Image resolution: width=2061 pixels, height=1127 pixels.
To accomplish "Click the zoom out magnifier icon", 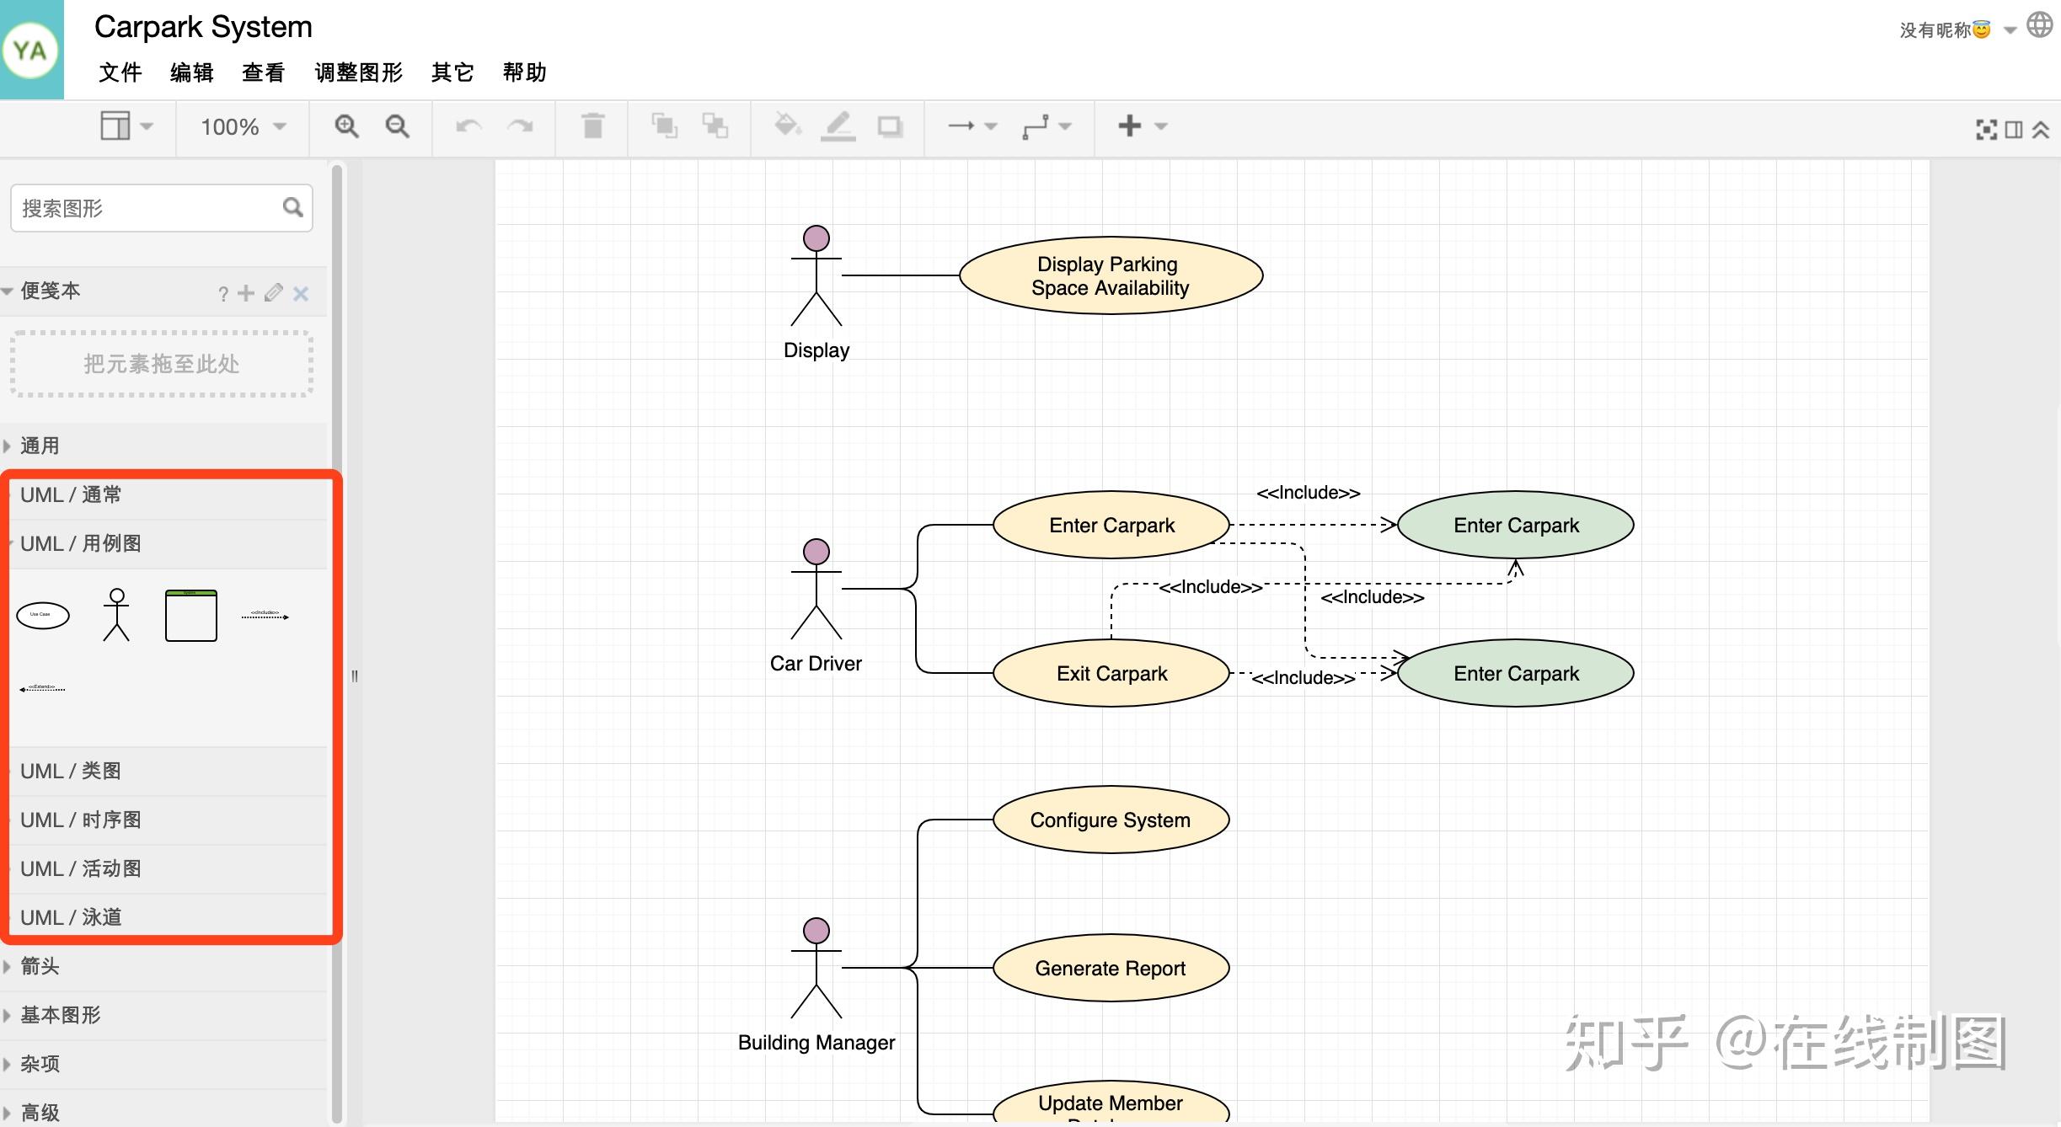I will (x=397, y=126).
